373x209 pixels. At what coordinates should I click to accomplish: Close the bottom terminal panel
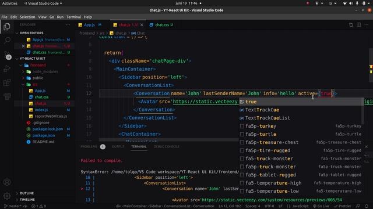point(367,147)
